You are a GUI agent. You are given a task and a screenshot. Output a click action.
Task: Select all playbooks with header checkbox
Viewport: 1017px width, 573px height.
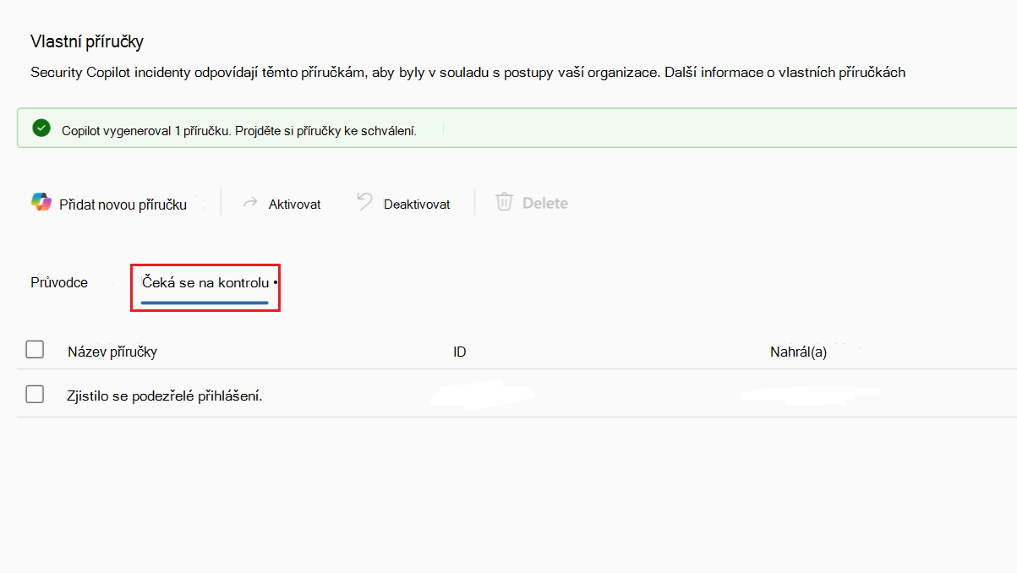tap(35, 349)
